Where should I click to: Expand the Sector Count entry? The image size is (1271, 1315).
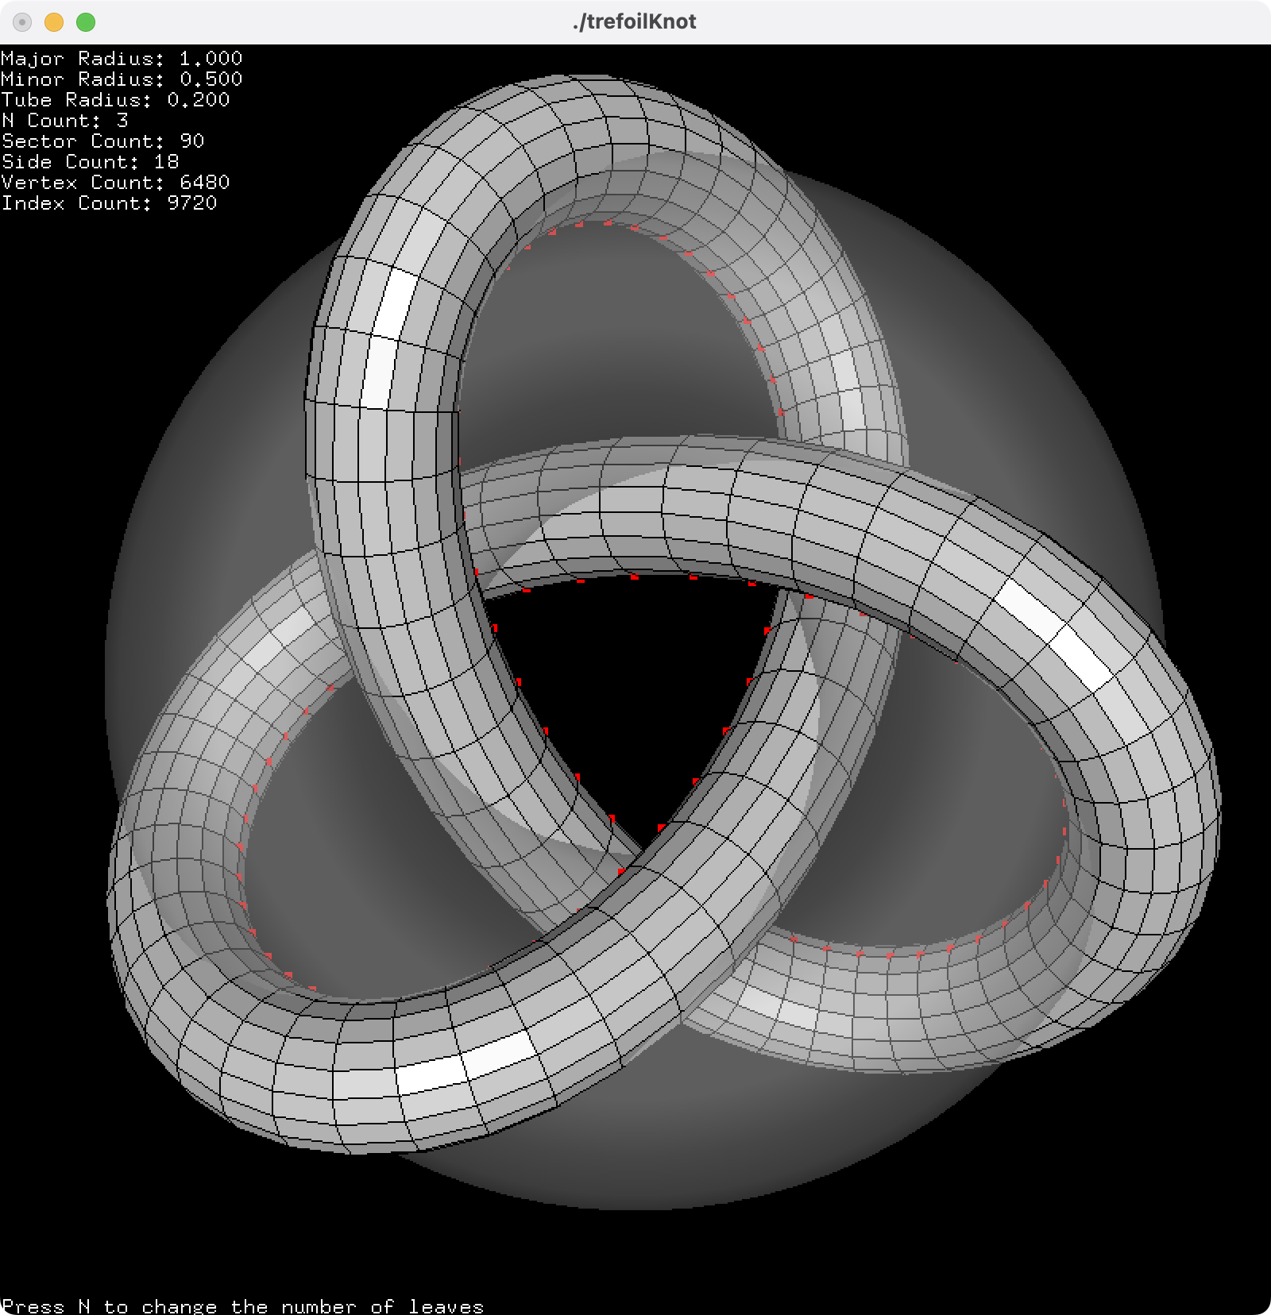pyautogui.click(x=103, y=141)
